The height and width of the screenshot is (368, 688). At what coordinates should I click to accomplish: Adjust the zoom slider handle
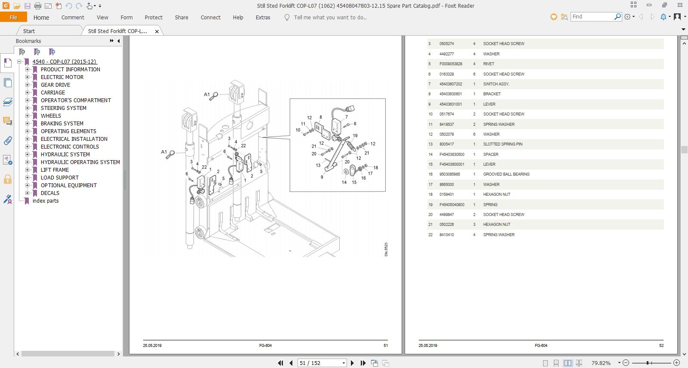tap(648, 363)
